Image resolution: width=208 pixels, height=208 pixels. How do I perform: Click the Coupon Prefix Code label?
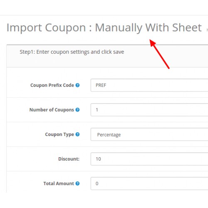[x=52, y=85]
